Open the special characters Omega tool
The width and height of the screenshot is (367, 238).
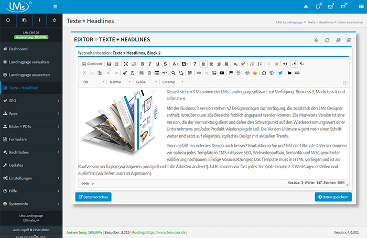[264, 73]
